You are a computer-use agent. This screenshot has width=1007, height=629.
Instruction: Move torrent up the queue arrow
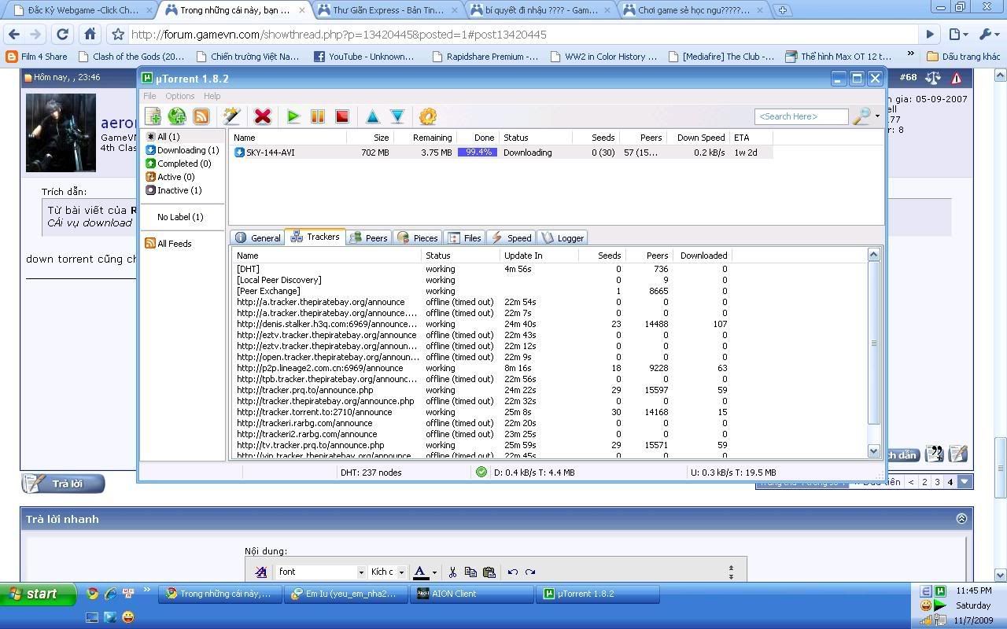(373, 116)
